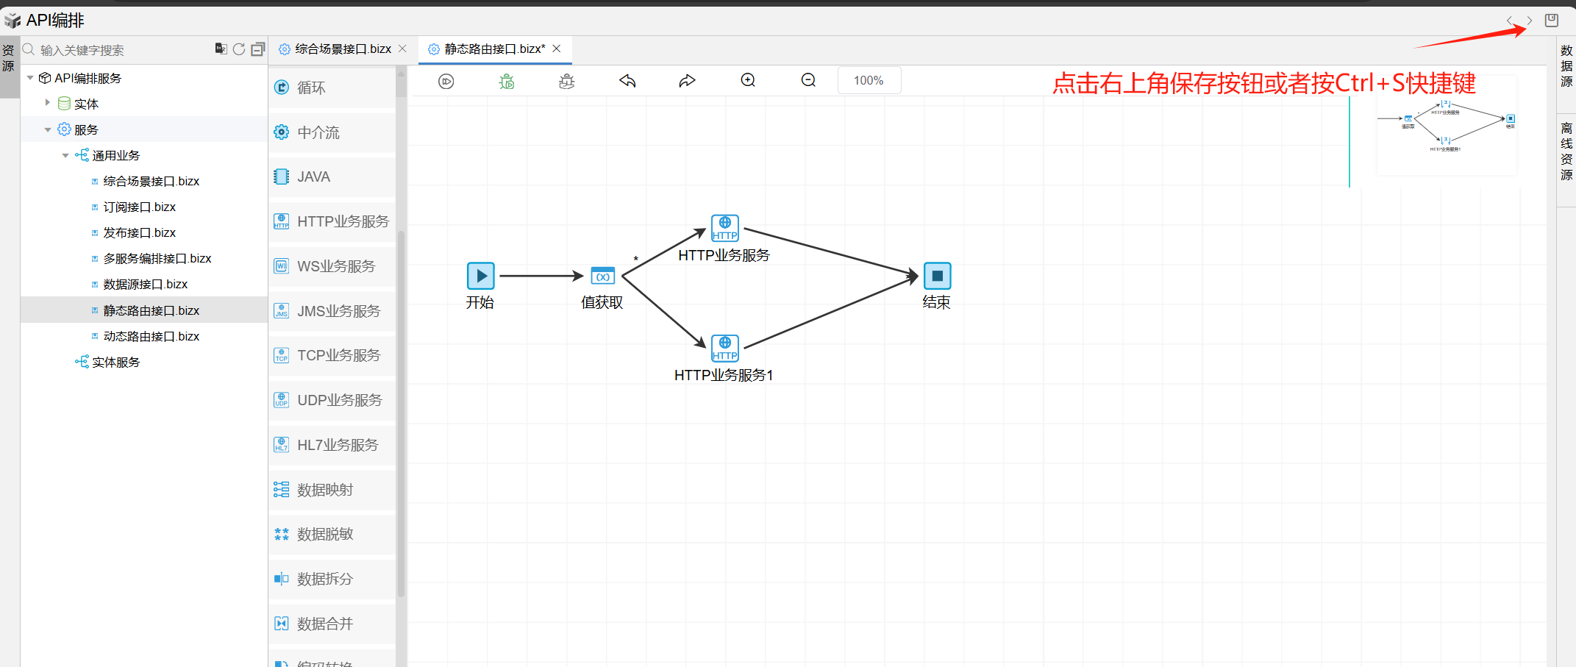Click the redo arrow in the toolbar
This screenshot has width=1576, height=667.
[x=687, y=81]
